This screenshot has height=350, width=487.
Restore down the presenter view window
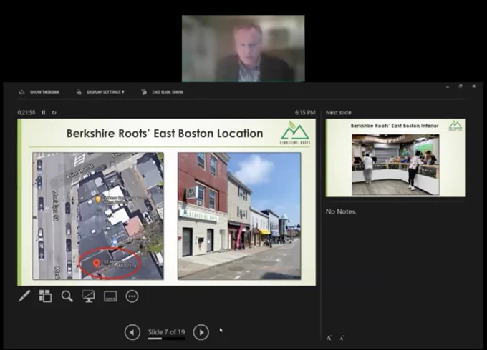(461, 86)
